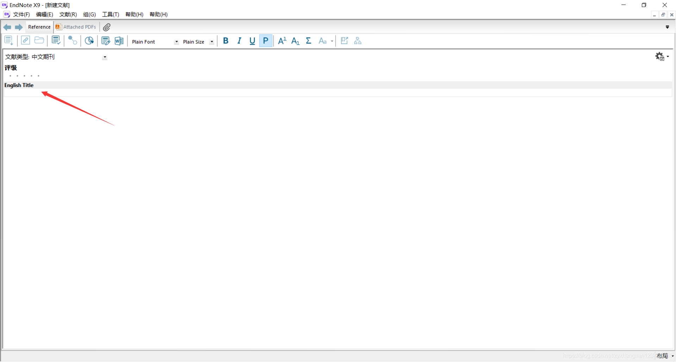
Task: Restore the inner document window
Action: coord(663,15)
